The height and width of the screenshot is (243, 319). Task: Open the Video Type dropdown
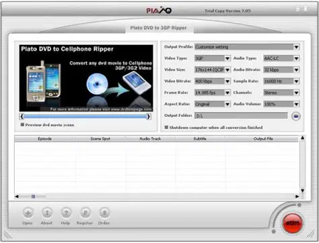tap(227, 58)
